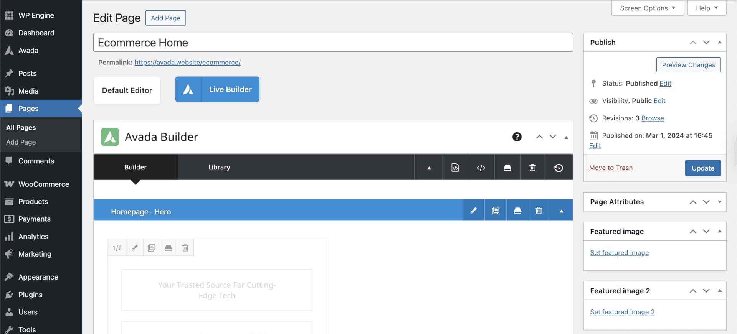Delete layout using builder toolbar trash icon
737x334 pixels.
pyautogui.click(x=532, y=168)
